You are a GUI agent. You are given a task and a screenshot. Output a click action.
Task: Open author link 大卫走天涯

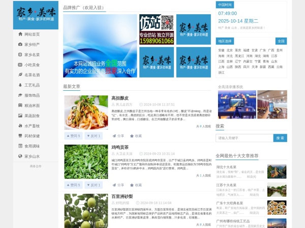click(x=124, y=154)
